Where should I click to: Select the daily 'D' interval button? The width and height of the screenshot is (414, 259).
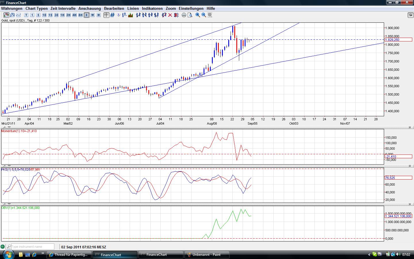pos(87,15)
